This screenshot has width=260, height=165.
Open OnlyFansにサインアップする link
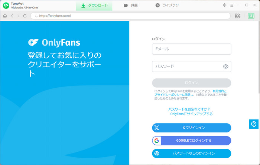pos(191,114)
